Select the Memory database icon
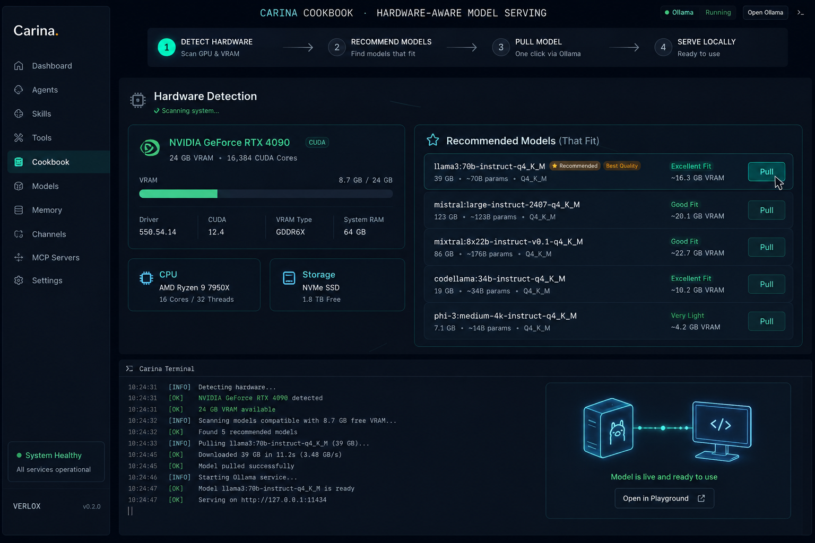 [19, 210]
